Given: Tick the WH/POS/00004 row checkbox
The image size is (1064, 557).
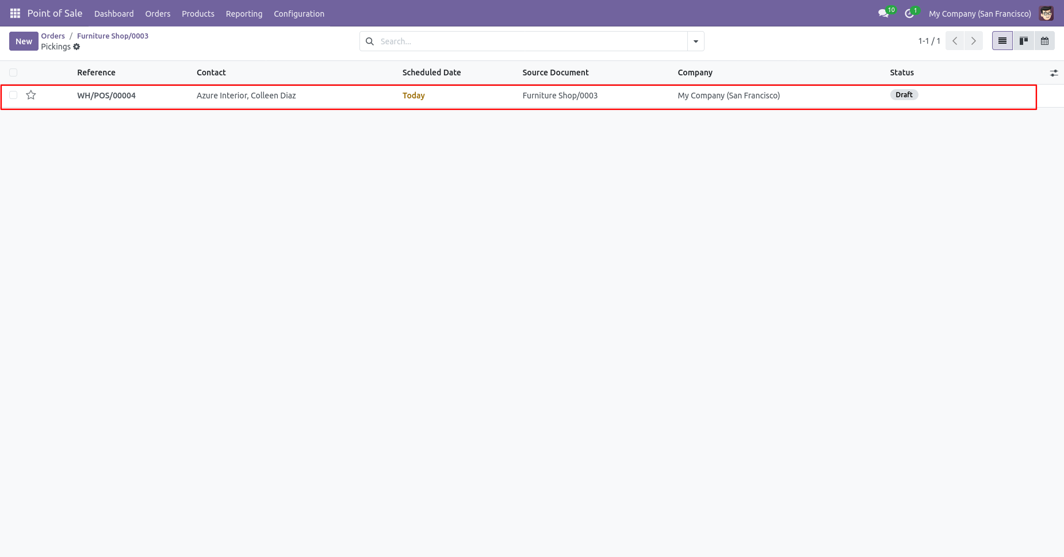Looking at the screenshot, I should click(13, 95).
